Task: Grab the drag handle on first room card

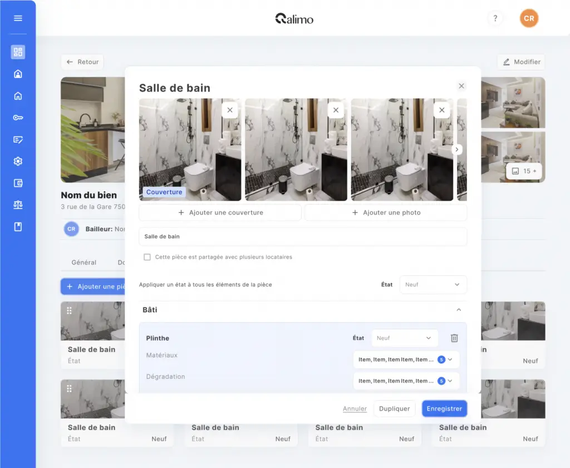Action: point(69,310)
